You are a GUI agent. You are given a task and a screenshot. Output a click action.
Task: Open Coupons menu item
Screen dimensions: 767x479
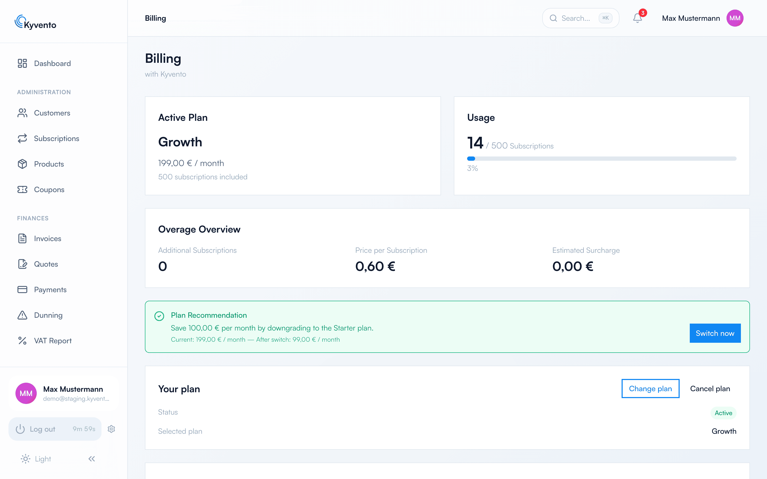click(49, 189)
